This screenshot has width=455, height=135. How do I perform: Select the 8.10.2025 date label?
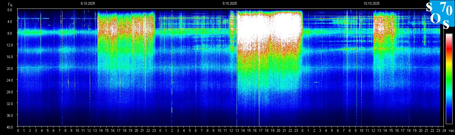(x=88, y=4)
